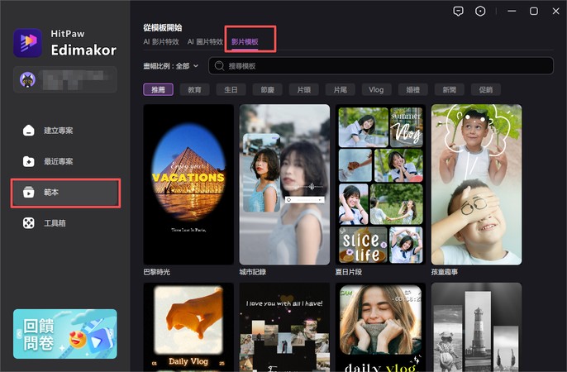
Task: Select the 生日 category filter
Action: tap(231, 89)
